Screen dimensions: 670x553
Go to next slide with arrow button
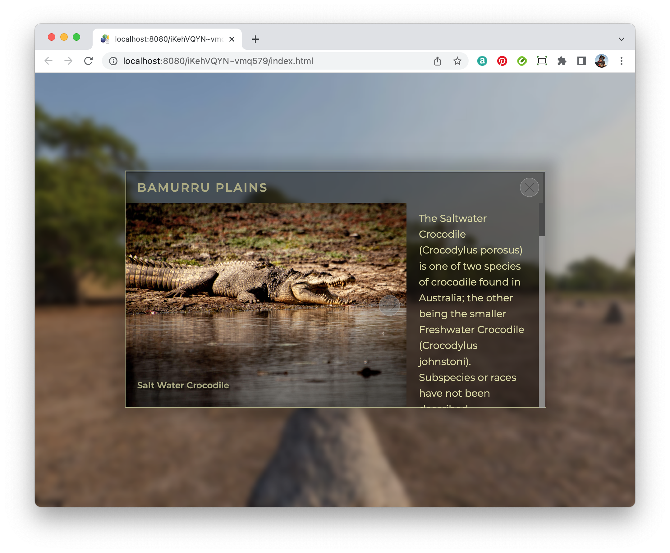[389, 305]
